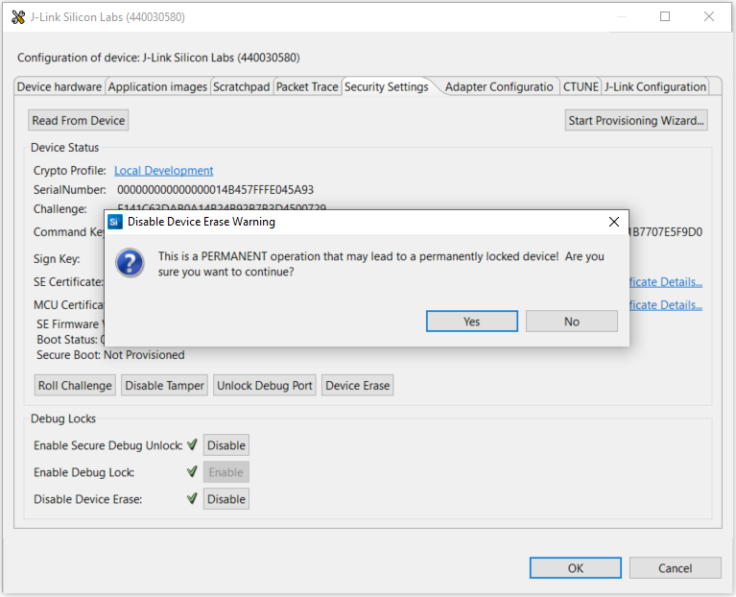
Task: Open the Local Development crypto profile link
Action: click(163, 171)
